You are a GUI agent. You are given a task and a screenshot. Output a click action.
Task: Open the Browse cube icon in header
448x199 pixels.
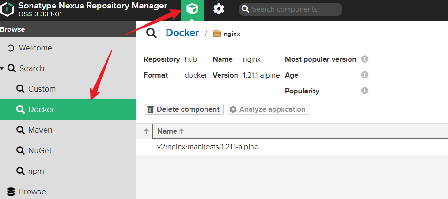(192, 10)
